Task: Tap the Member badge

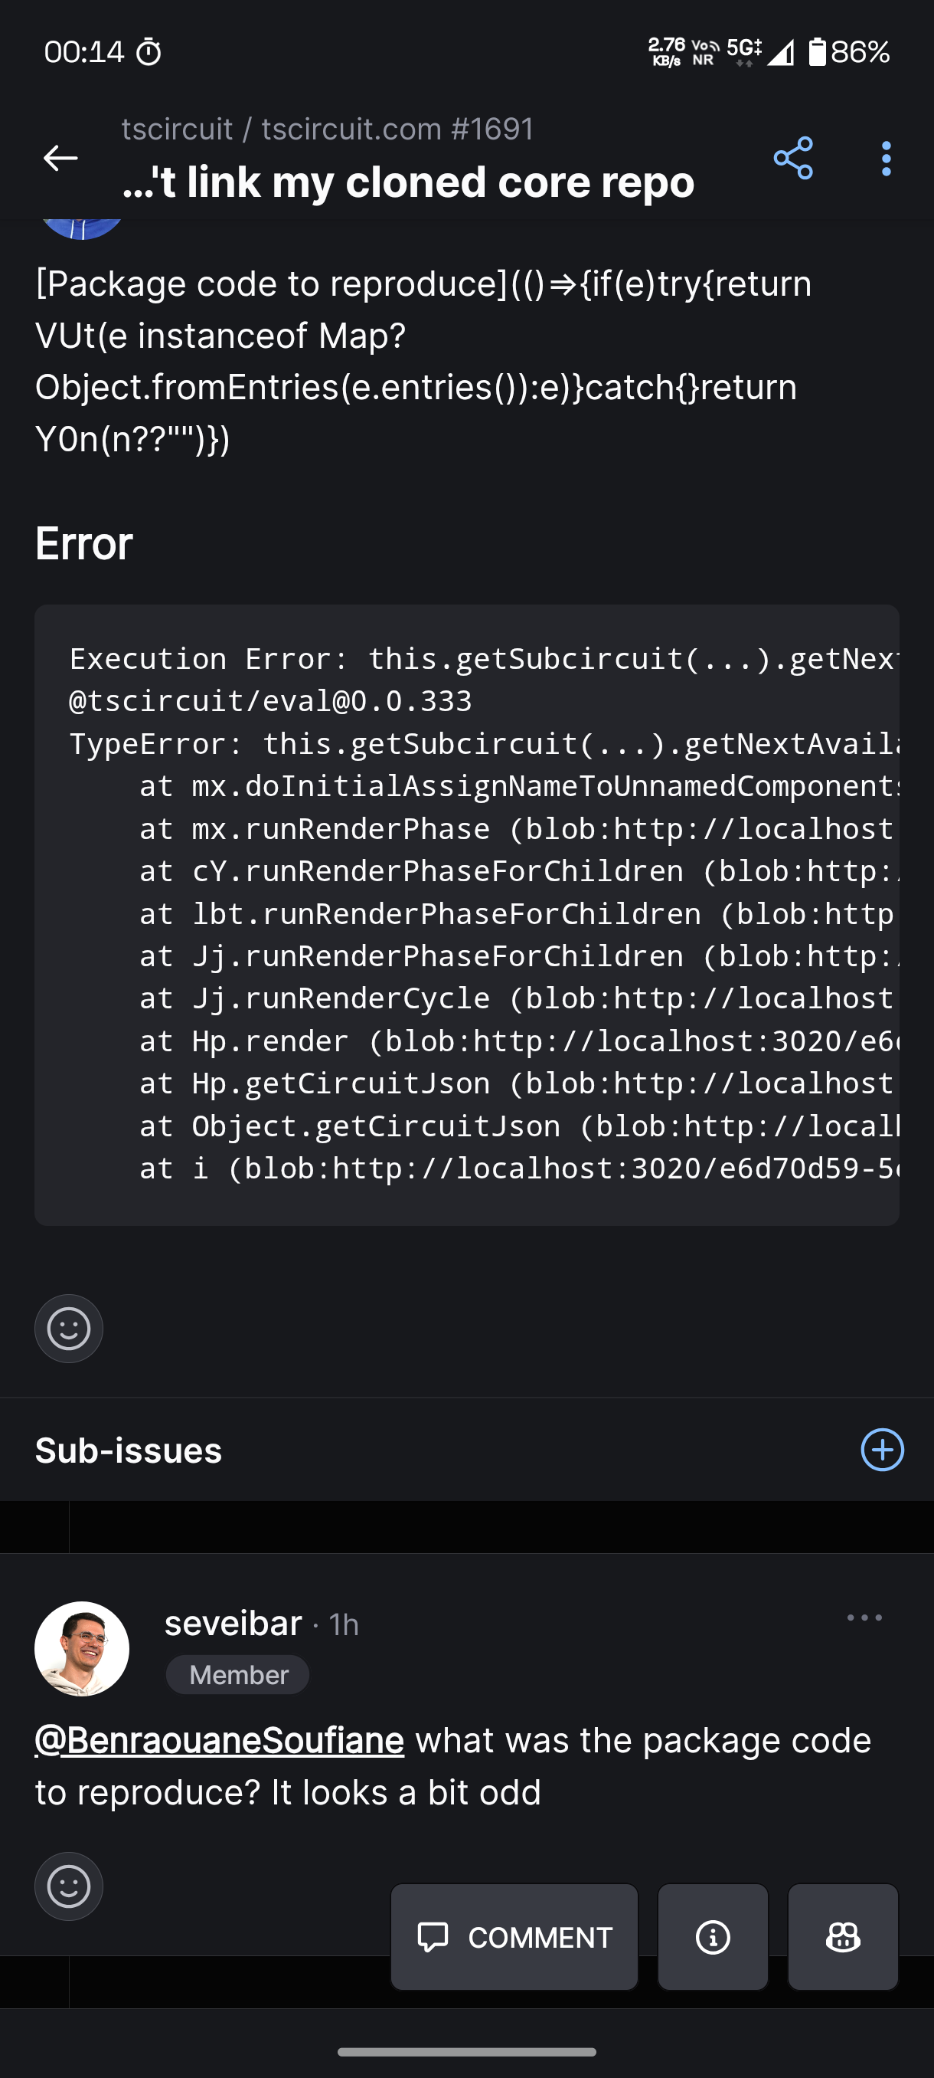Action: point(238,1675)
